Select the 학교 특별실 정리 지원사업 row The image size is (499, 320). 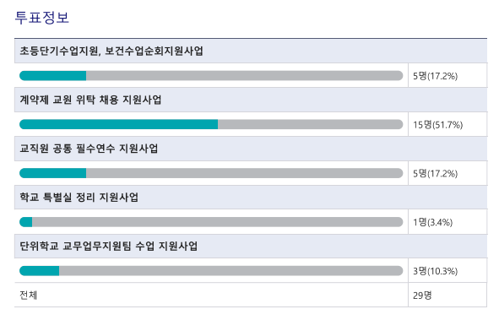click(x=251, y=198)
